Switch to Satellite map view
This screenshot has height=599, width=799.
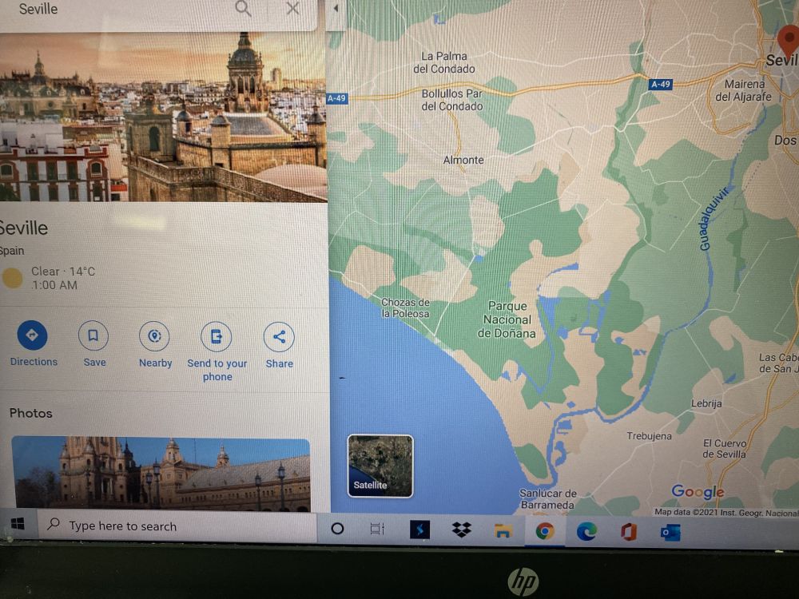click(x=380, y=466)
